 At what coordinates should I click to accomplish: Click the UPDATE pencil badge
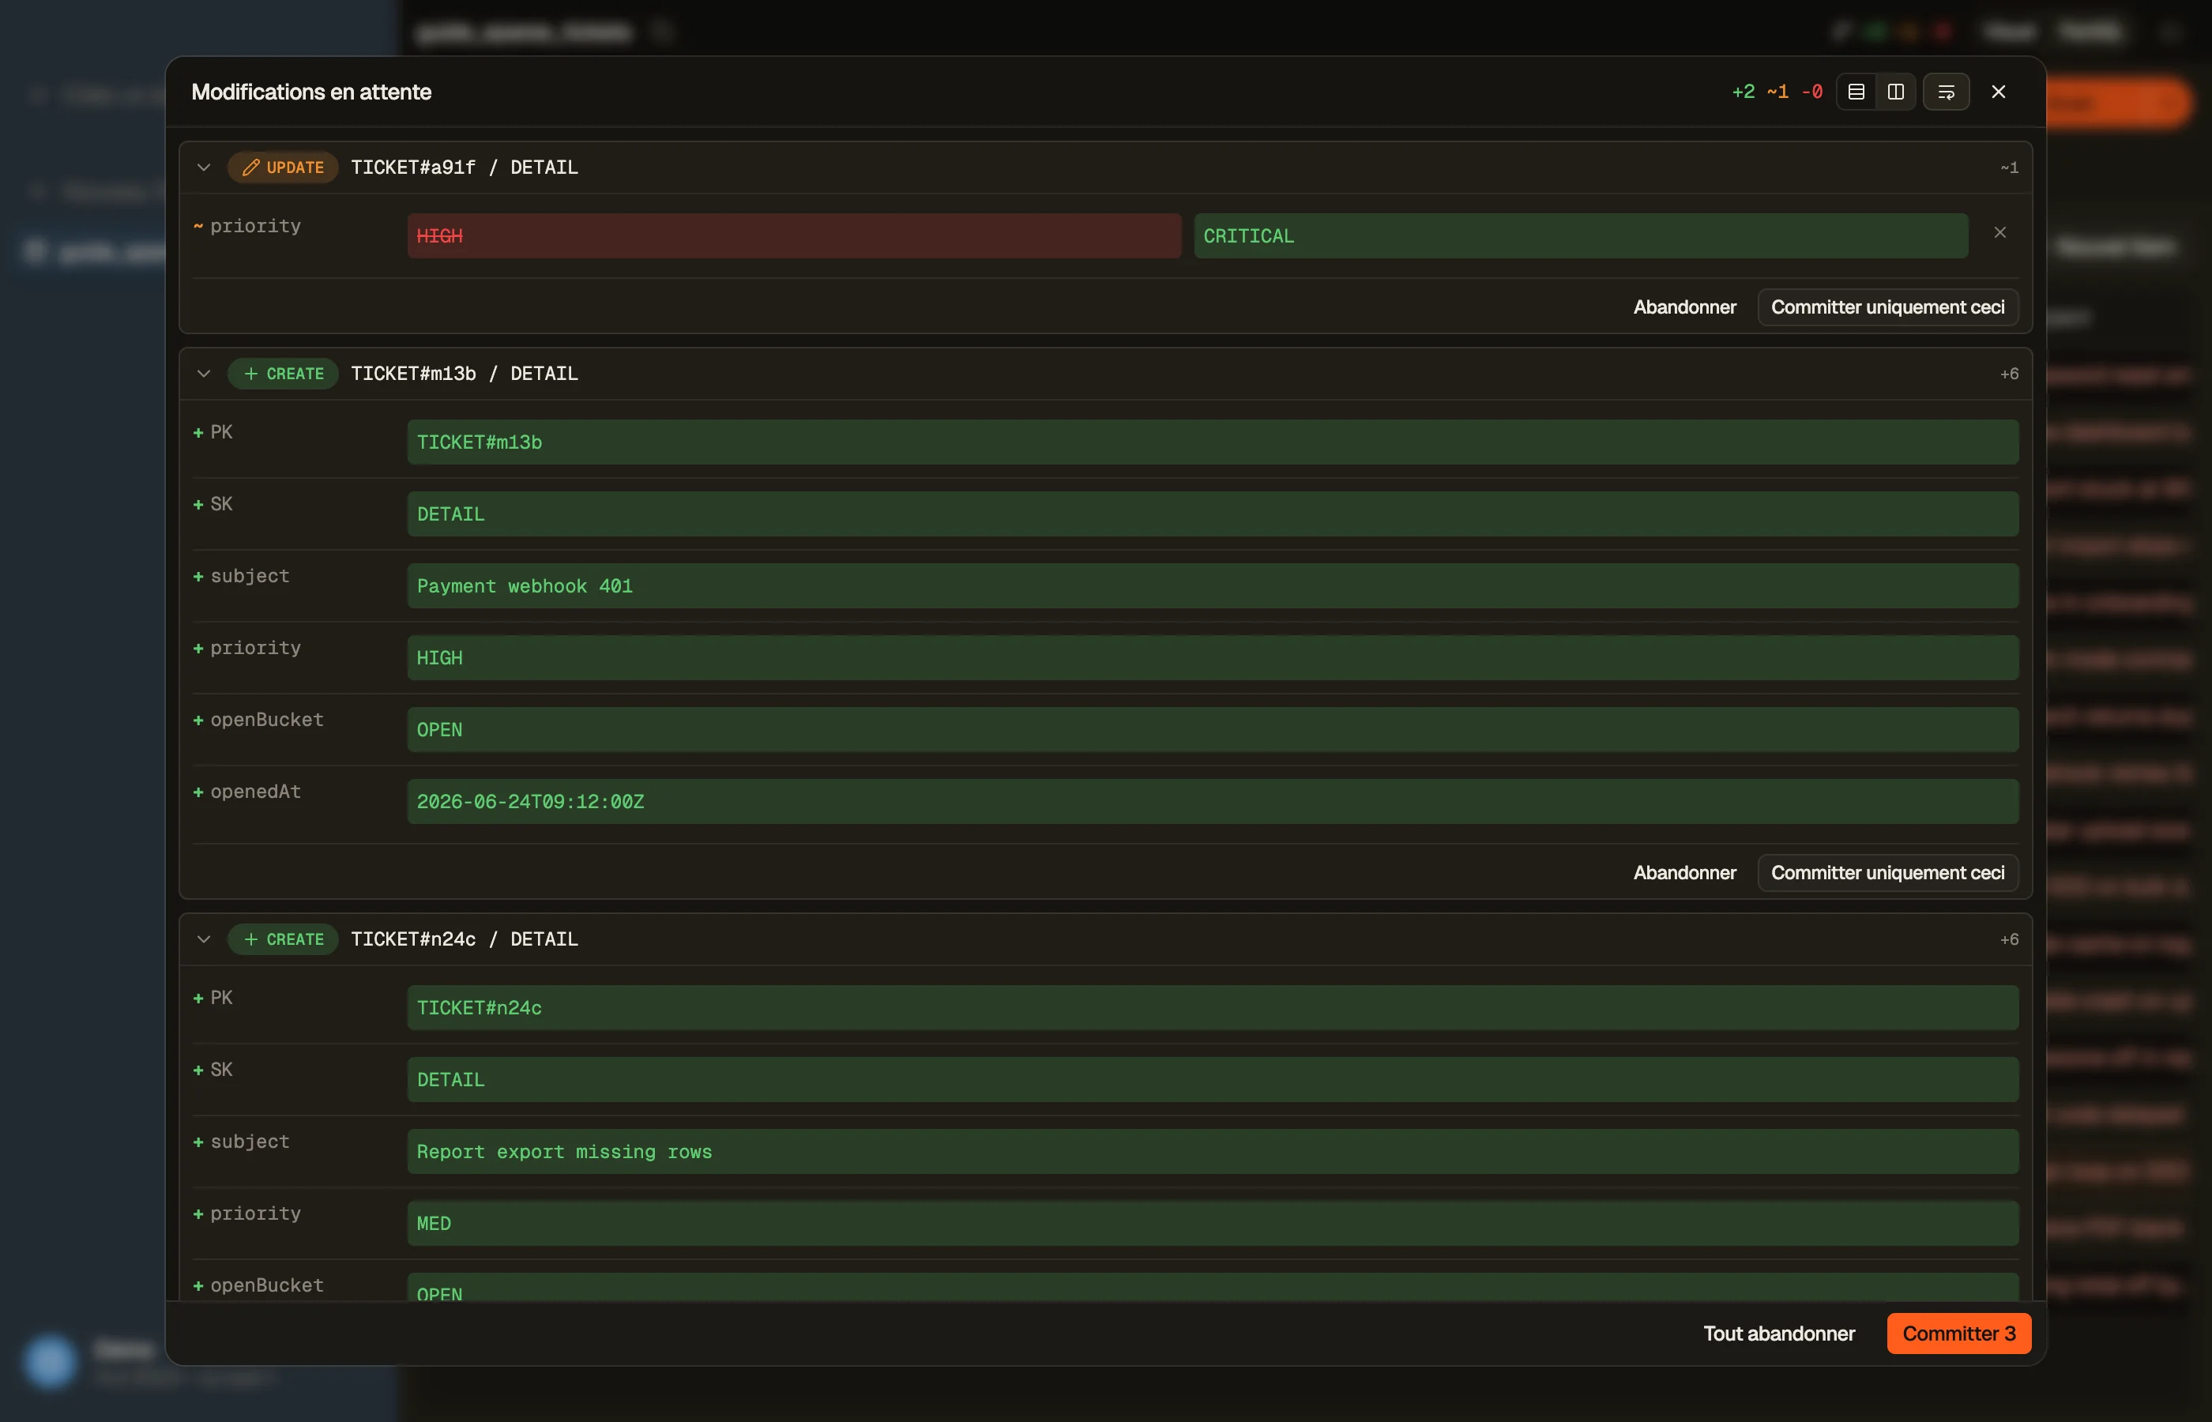(x=283, y=167)
